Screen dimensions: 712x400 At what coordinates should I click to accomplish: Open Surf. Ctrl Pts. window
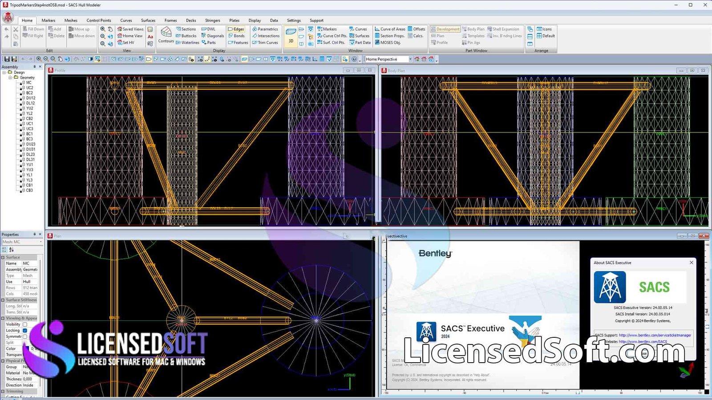click(x=331, y=43)
